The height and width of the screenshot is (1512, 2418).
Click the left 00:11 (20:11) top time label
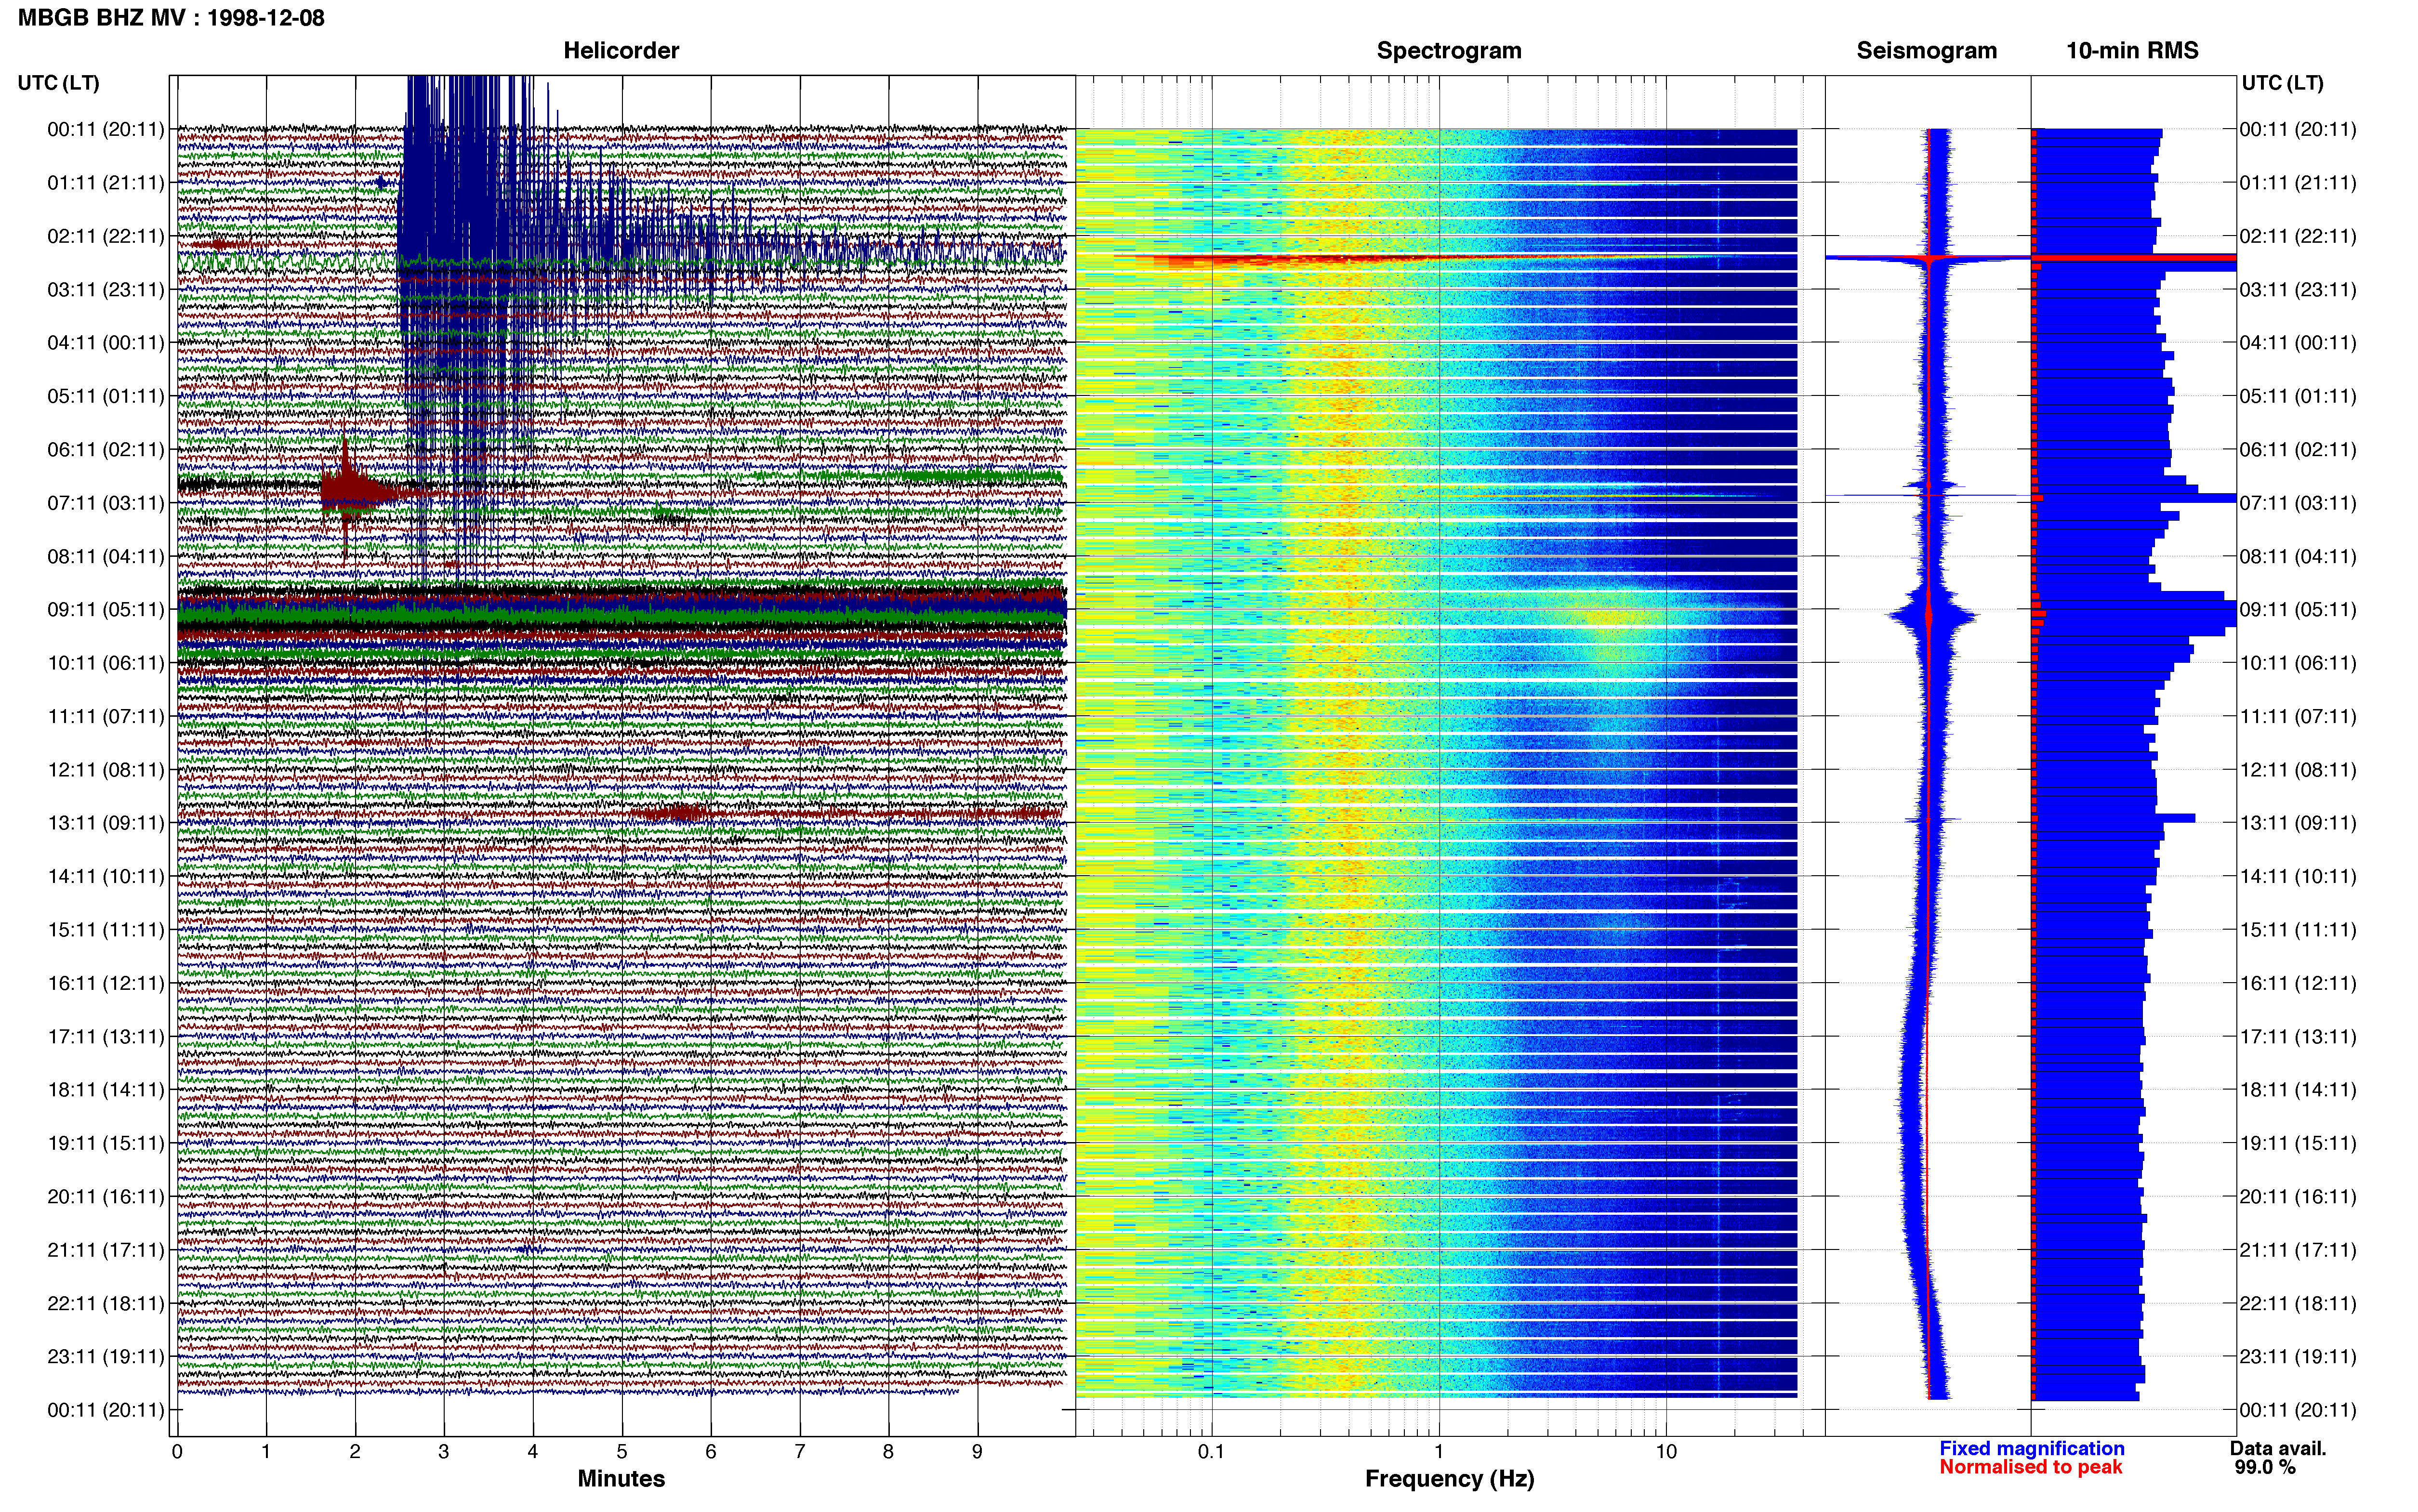point(105,129)
